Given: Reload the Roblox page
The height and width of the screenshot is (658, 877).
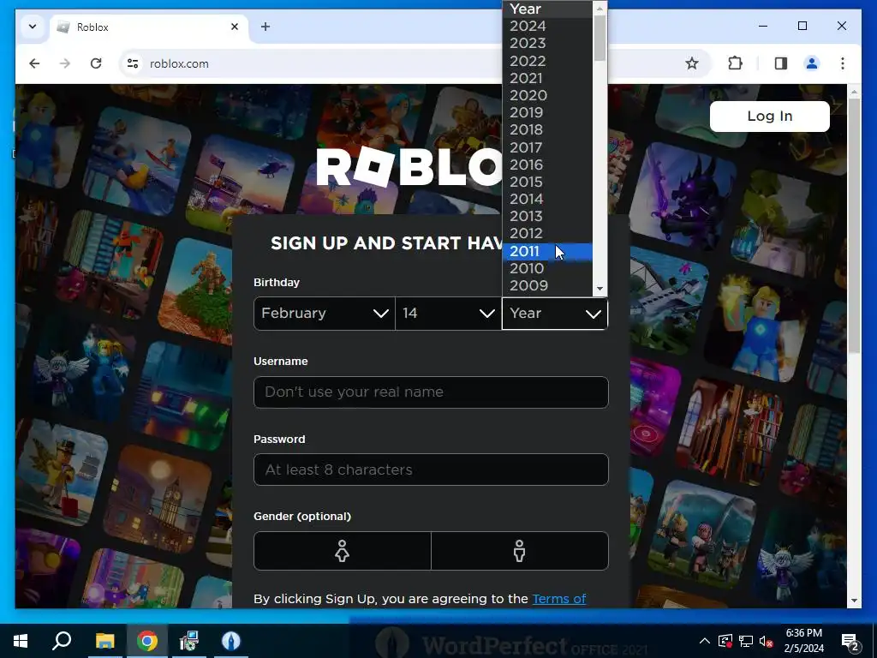Looking at the screenshot, I should point(96,63).
